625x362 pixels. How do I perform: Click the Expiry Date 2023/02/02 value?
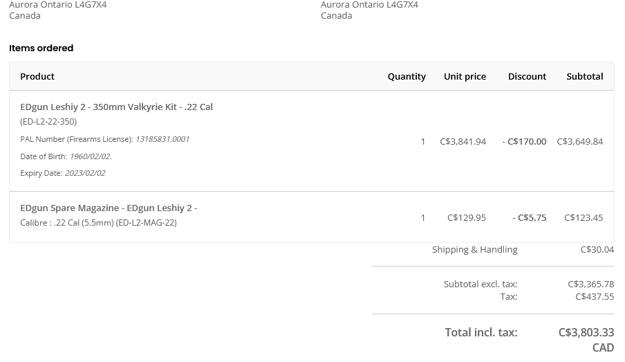coord(85,173)
